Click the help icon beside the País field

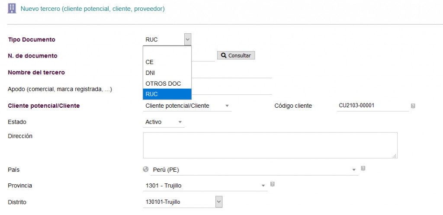click(363, 168)
